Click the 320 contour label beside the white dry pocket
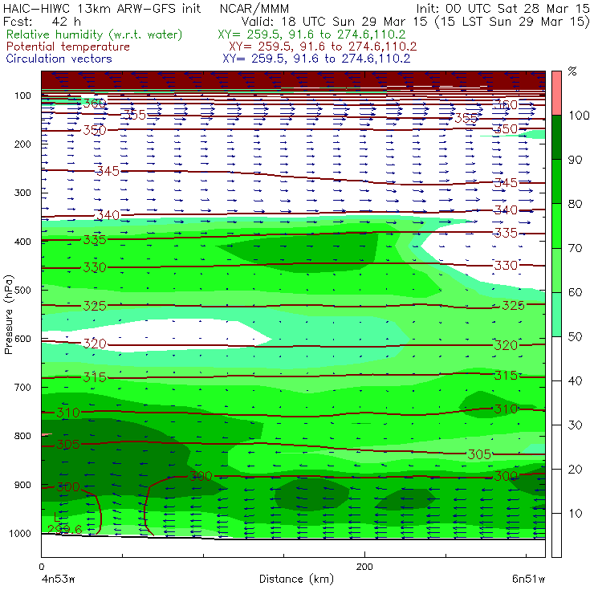The width and height of the screenshot is (594, 594). (x=95, y=344)
